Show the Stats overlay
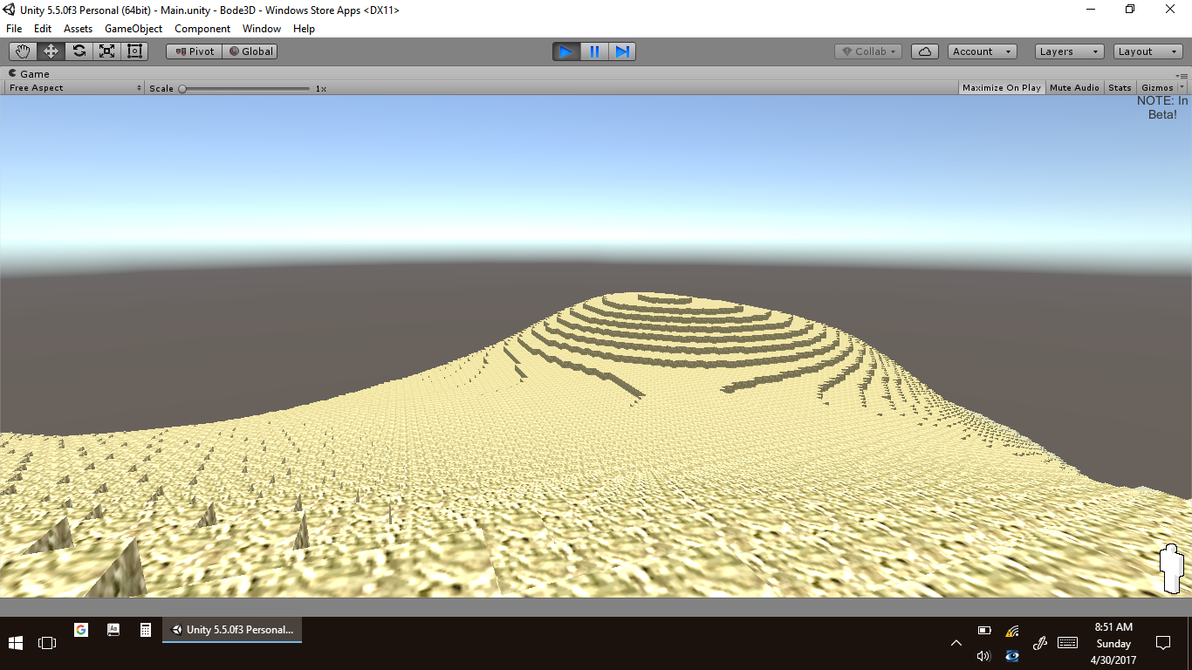The width and height of the screenshot is (1192, 670). click(x=1120, y=88)
